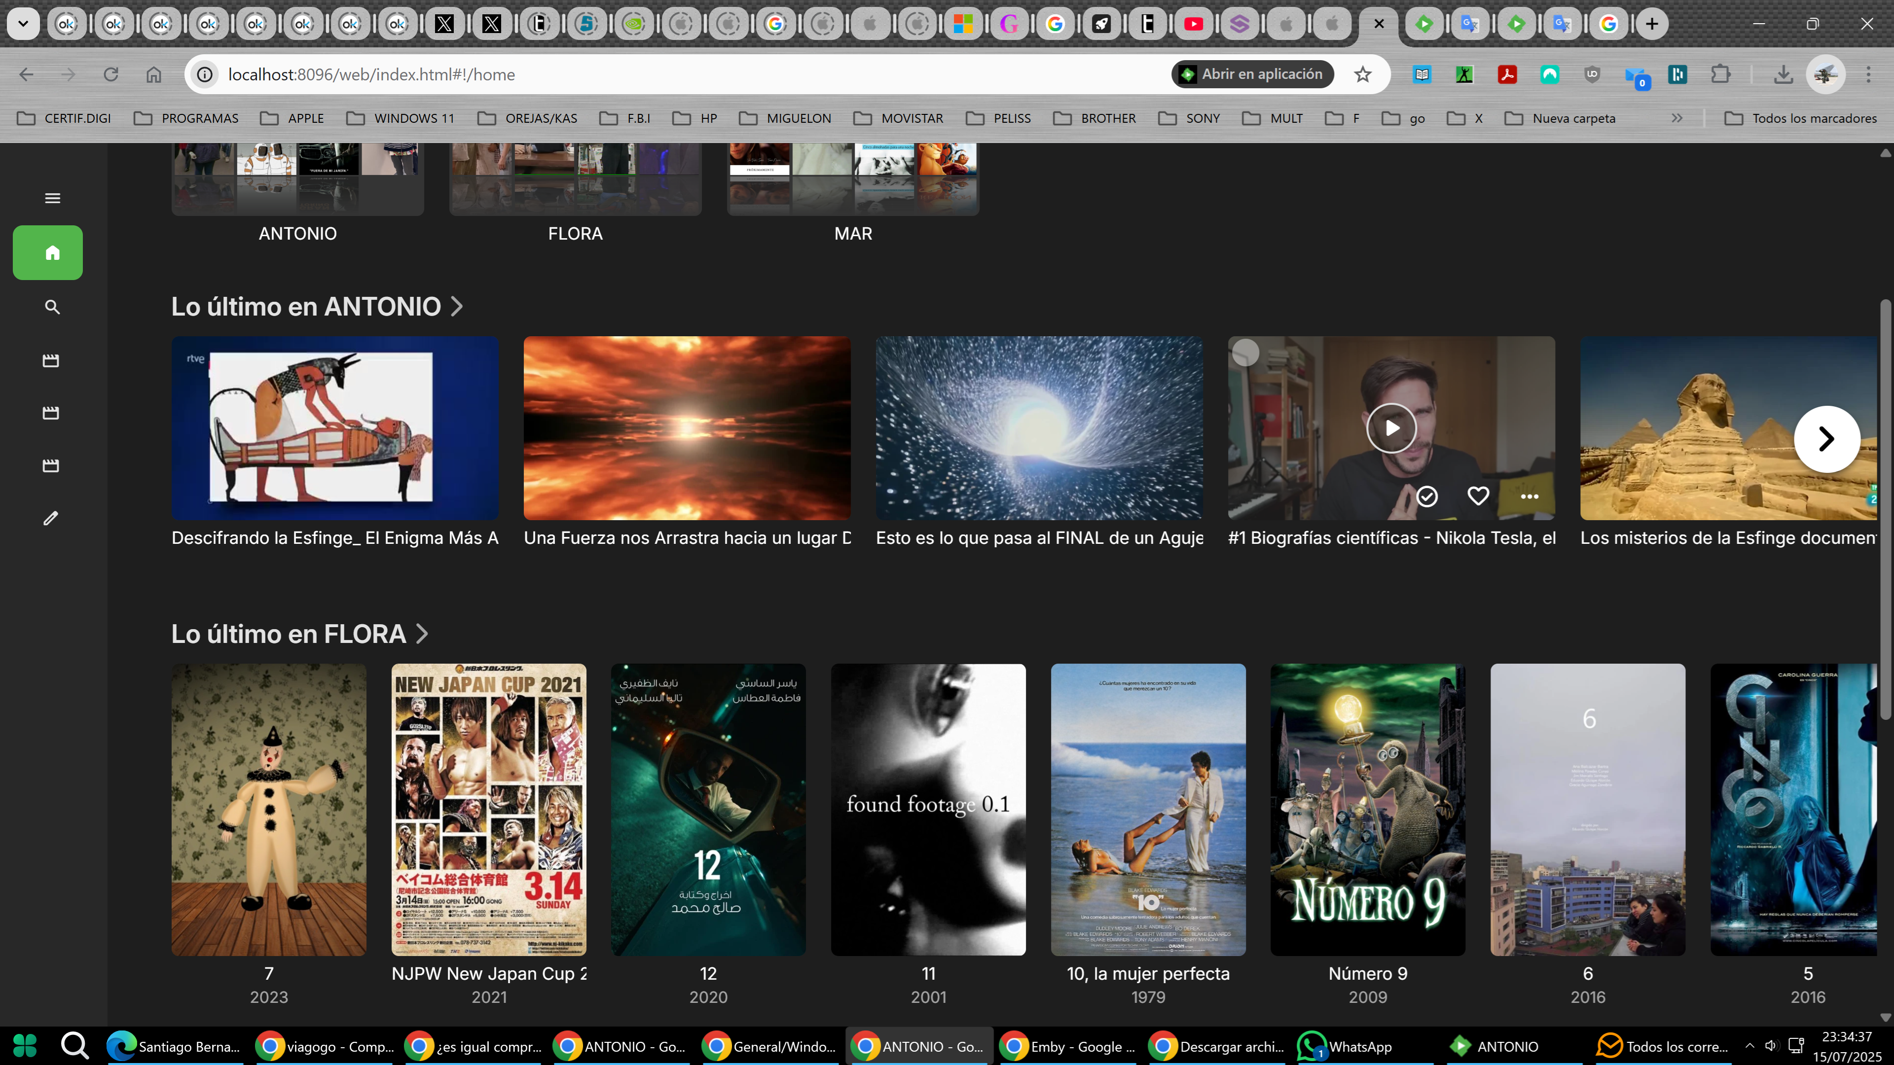Open the ANTONIO library card

coord(298,179)
